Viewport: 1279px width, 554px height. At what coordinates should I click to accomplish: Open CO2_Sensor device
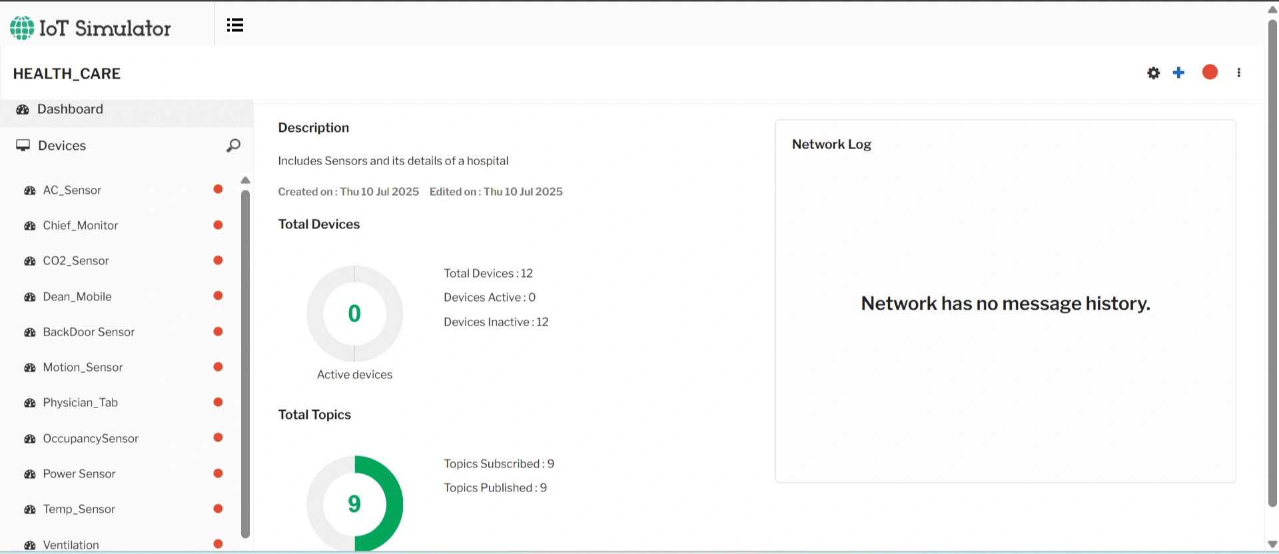(76, 260)
